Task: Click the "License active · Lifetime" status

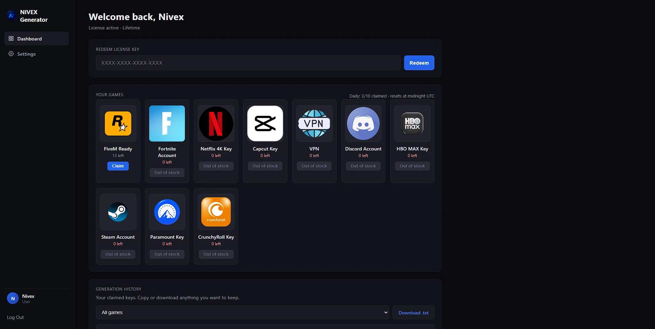Action: tap(114, 28)
